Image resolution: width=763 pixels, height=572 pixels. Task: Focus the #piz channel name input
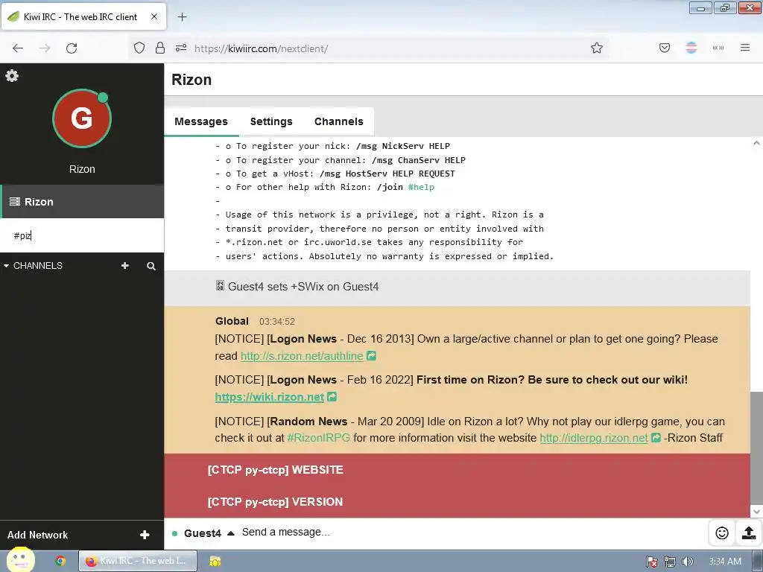(x=82, y=235)
